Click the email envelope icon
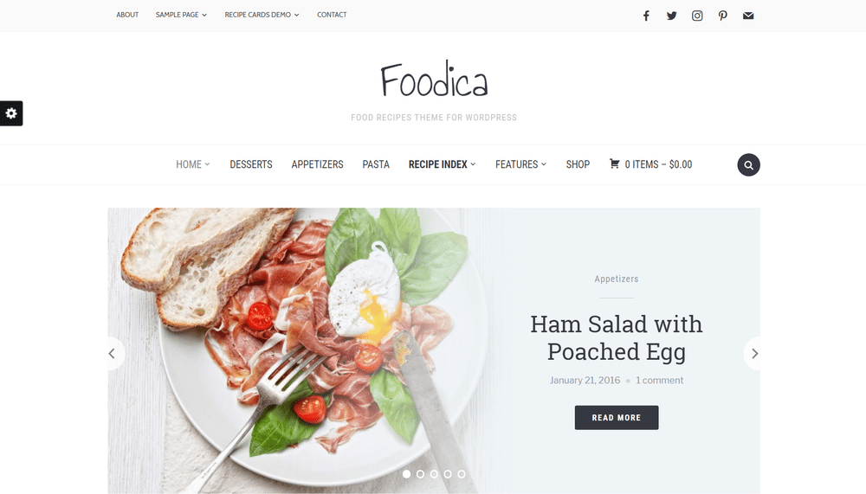 pos(748,16)
